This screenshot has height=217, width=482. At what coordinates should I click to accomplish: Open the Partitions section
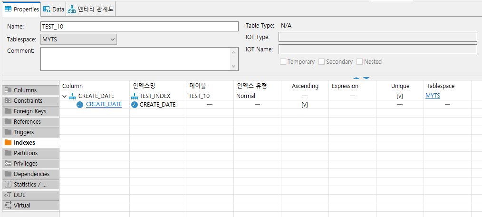point(31,153)
